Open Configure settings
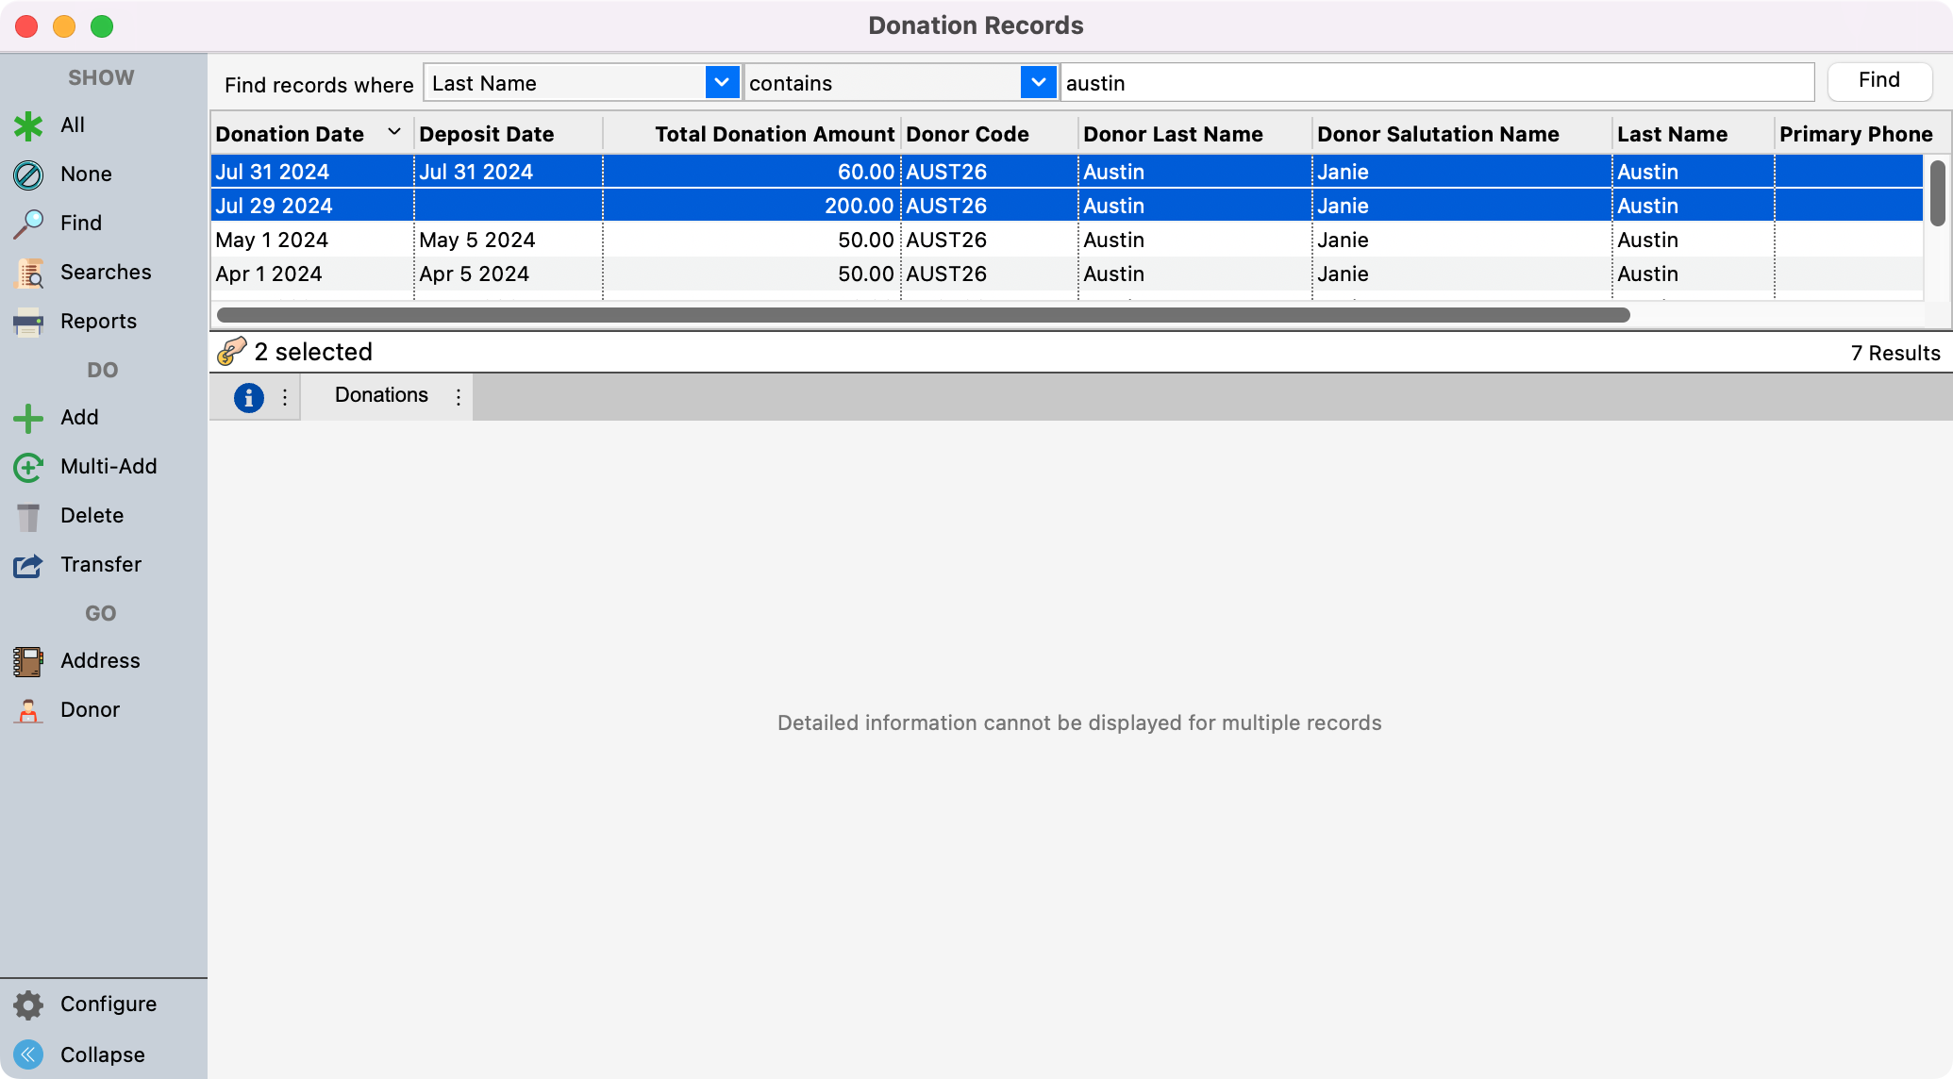 [28, 1004]
